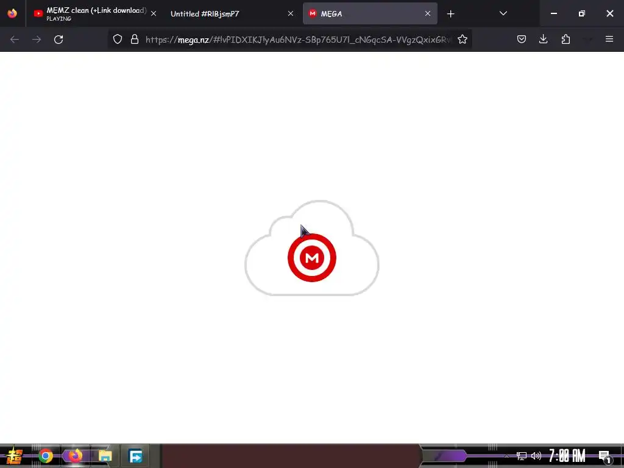Close the Untitled #RIBjsmP7 tab

tap(291, 13)
